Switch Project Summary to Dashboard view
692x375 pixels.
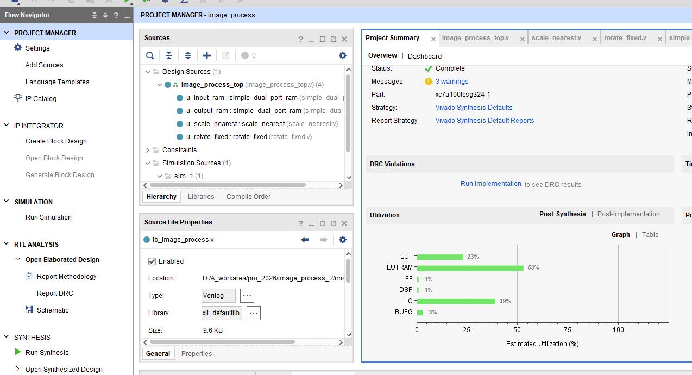[425, 56]
